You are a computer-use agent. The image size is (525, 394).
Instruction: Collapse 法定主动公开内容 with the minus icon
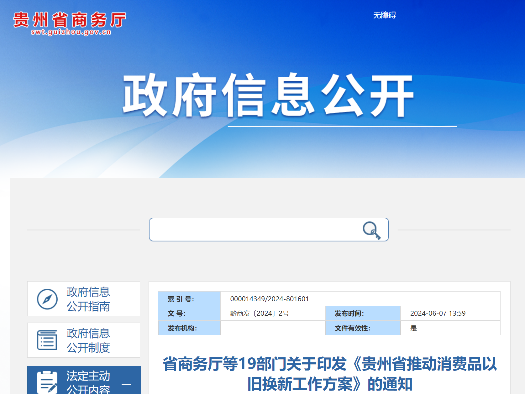(126, 384)
